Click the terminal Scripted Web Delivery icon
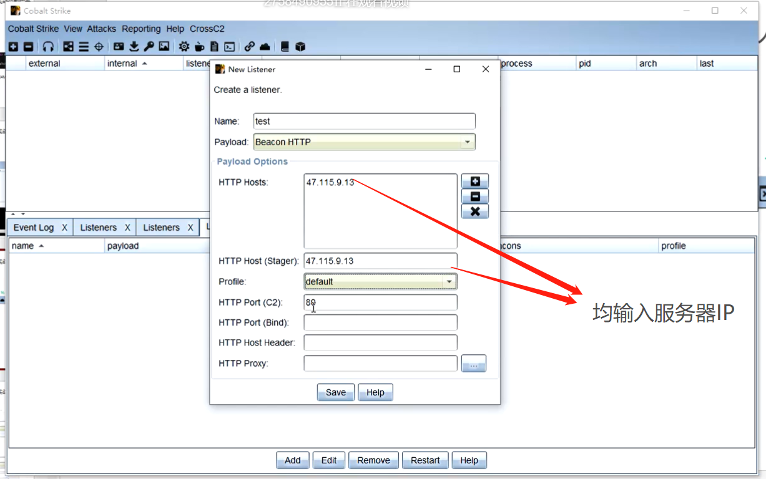Viewport: 766px width, 479px height. (x=230, y=47)
